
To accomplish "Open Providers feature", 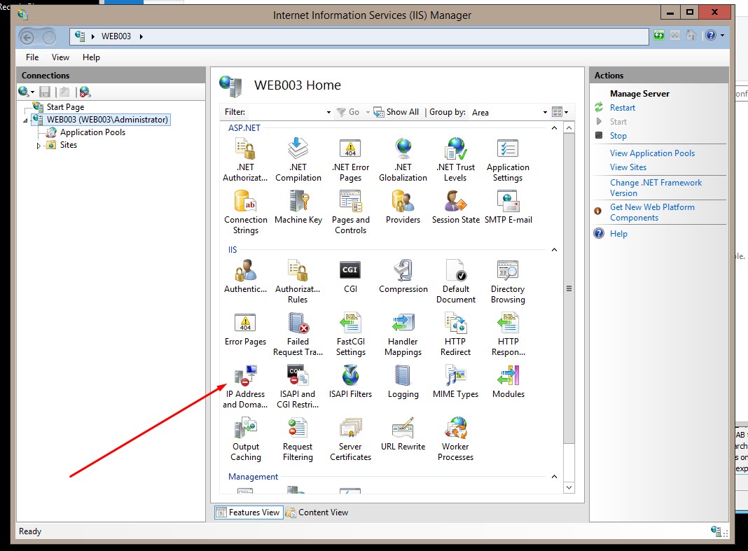I will [403, 207].
